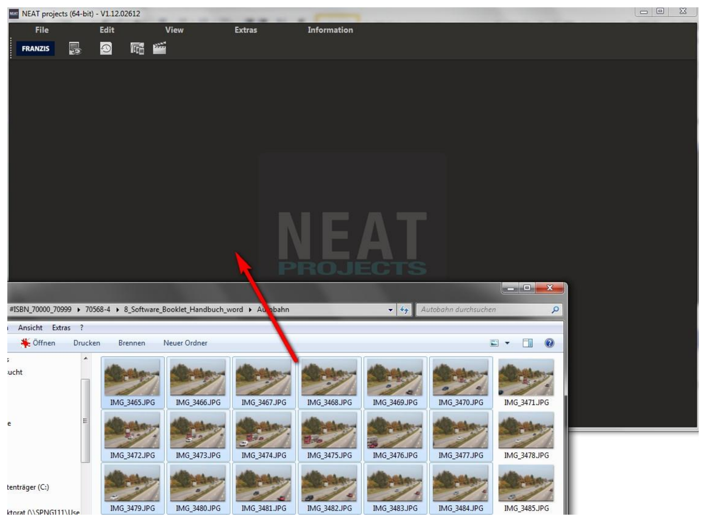Click 70568-4 breadcrumb in address bar
706x522 pixels.
pos(98,309)
